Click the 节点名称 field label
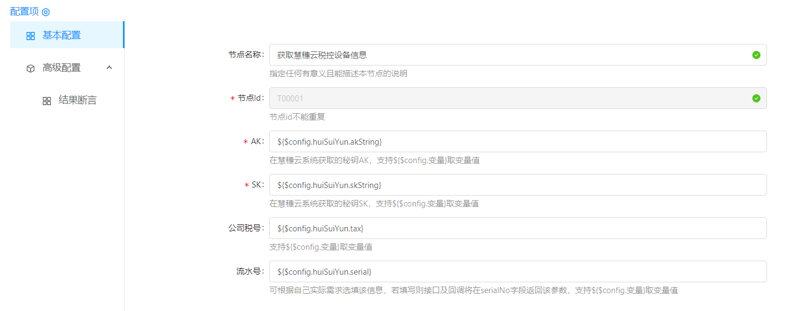 246,55
